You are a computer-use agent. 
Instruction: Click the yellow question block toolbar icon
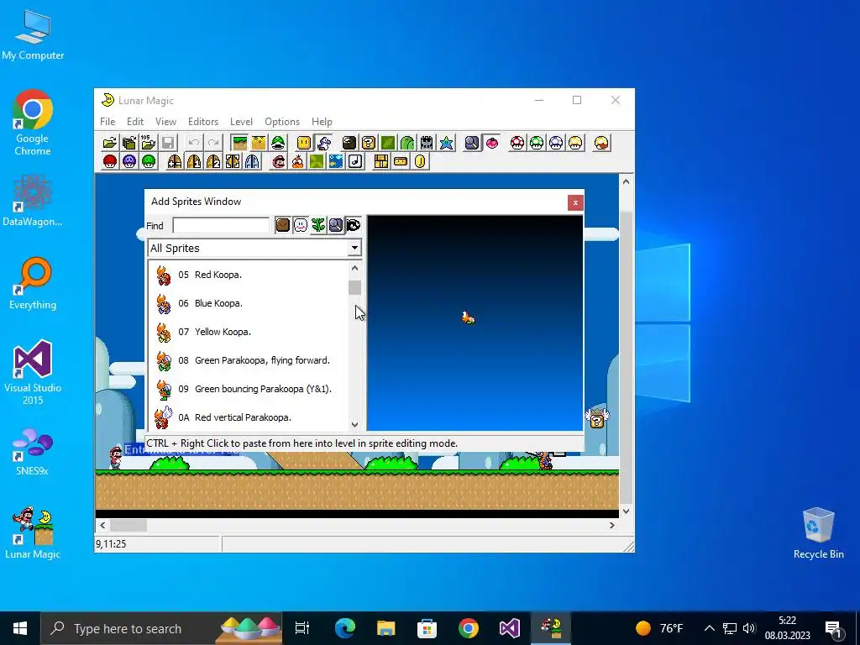(x=369, y=143)
